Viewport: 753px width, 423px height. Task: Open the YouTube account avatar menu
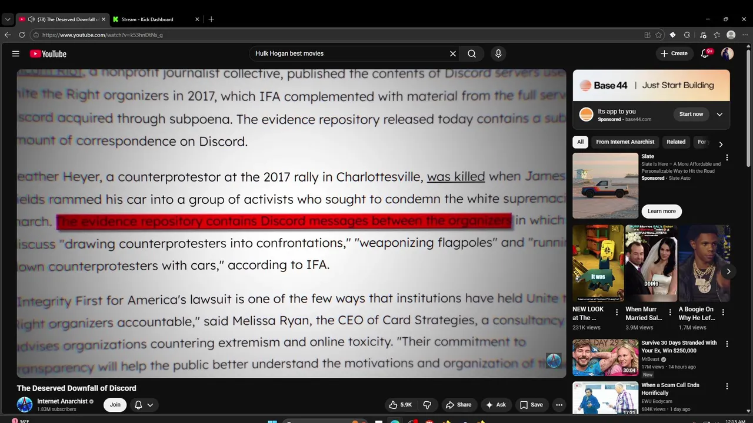click(728, 53)
